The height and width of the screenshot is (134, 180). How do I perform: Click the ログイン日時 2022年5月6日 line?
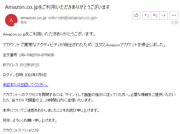click(25, 75)
